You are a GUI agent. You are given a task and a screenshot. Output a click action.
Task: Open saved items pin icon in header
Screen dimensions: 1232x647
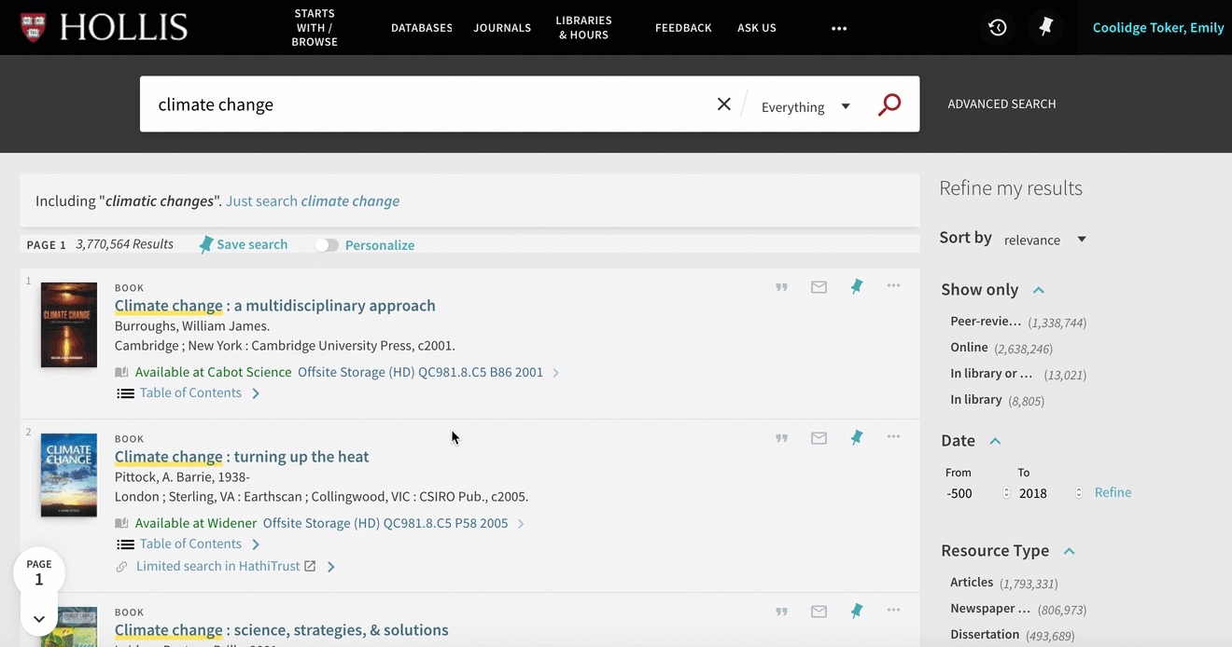click(x=1045, y=28)
